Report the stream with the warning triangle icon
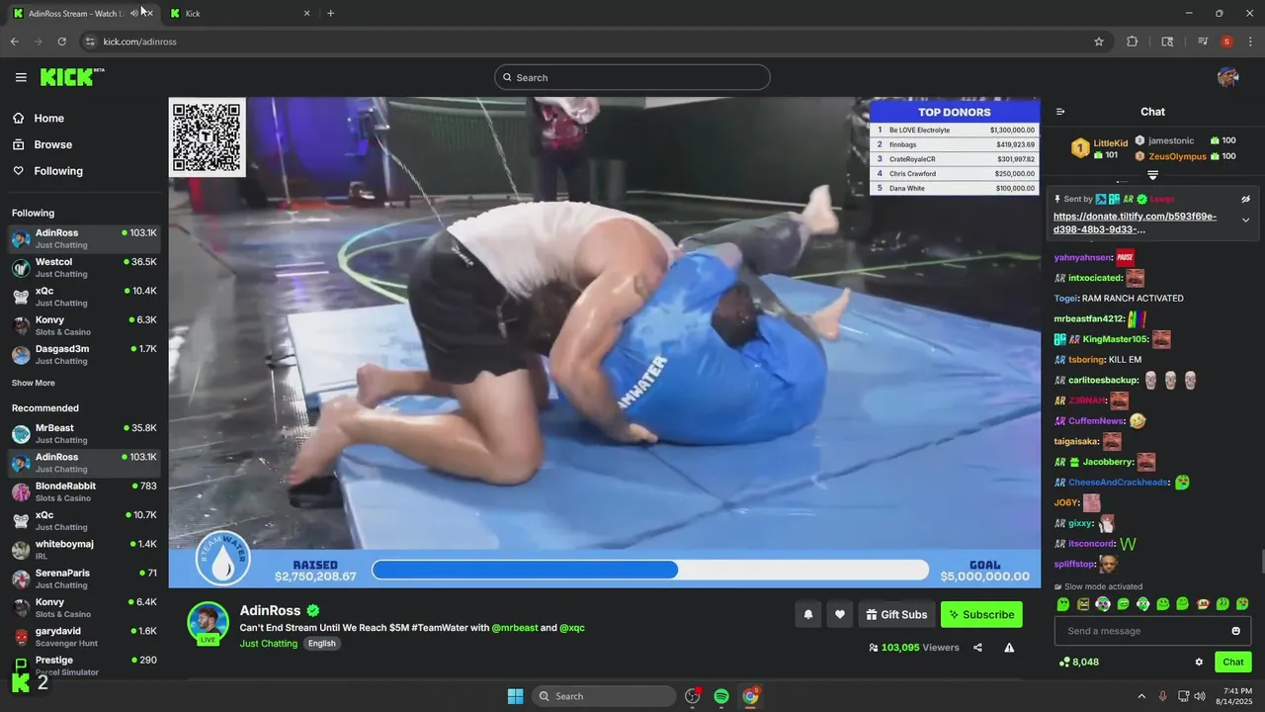 click(x=1009, y=648)
